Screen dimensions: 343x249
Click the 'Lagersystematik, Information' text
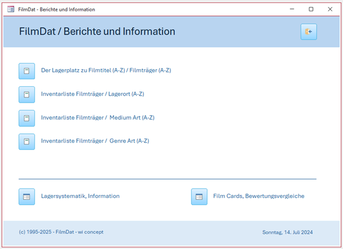click(80, 196)
